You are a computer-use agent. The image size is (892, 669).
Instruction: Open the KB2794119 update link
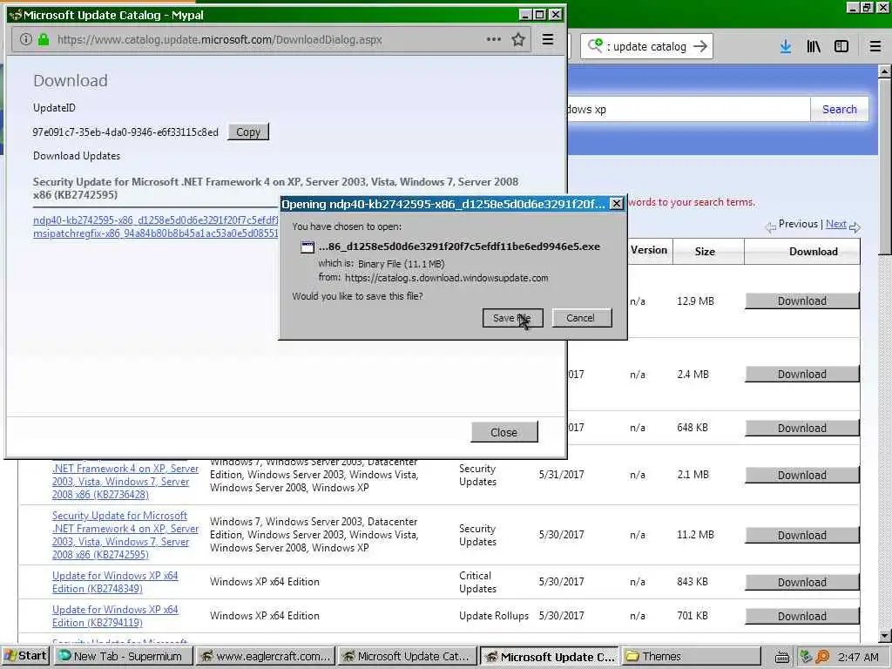pos(115,616)
